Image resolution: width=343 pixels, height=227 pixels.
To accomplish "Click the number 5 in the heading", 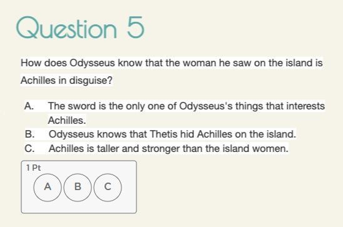I will 136,28.
